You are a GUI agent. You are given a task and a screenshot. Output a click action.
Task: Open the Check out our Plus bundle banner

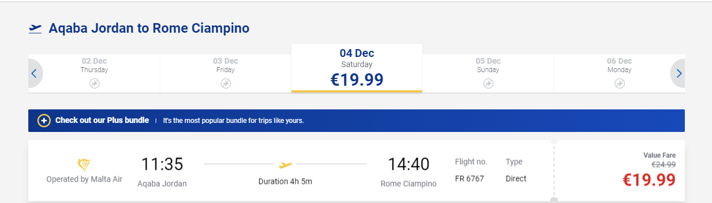point(357,121)
